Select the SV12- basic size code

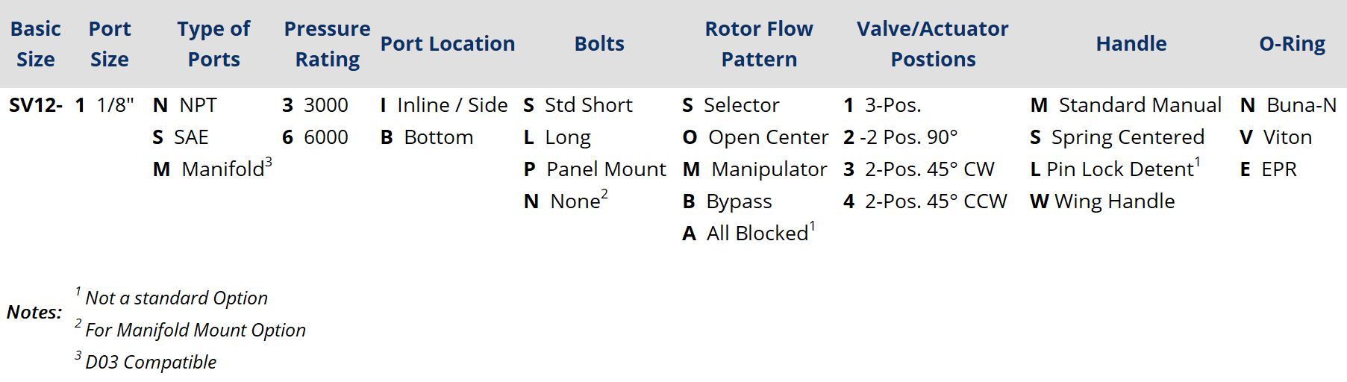[x=35, y=105]
